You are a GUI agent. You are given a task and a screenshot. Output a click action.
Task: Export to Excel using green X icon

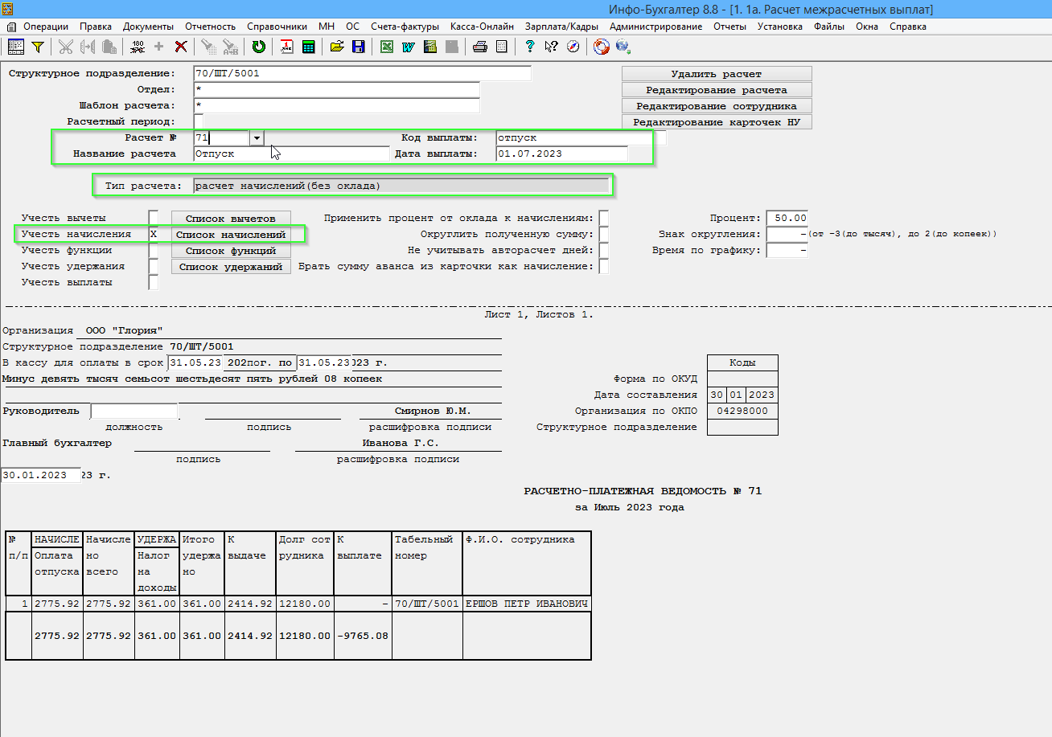[387, 47]
